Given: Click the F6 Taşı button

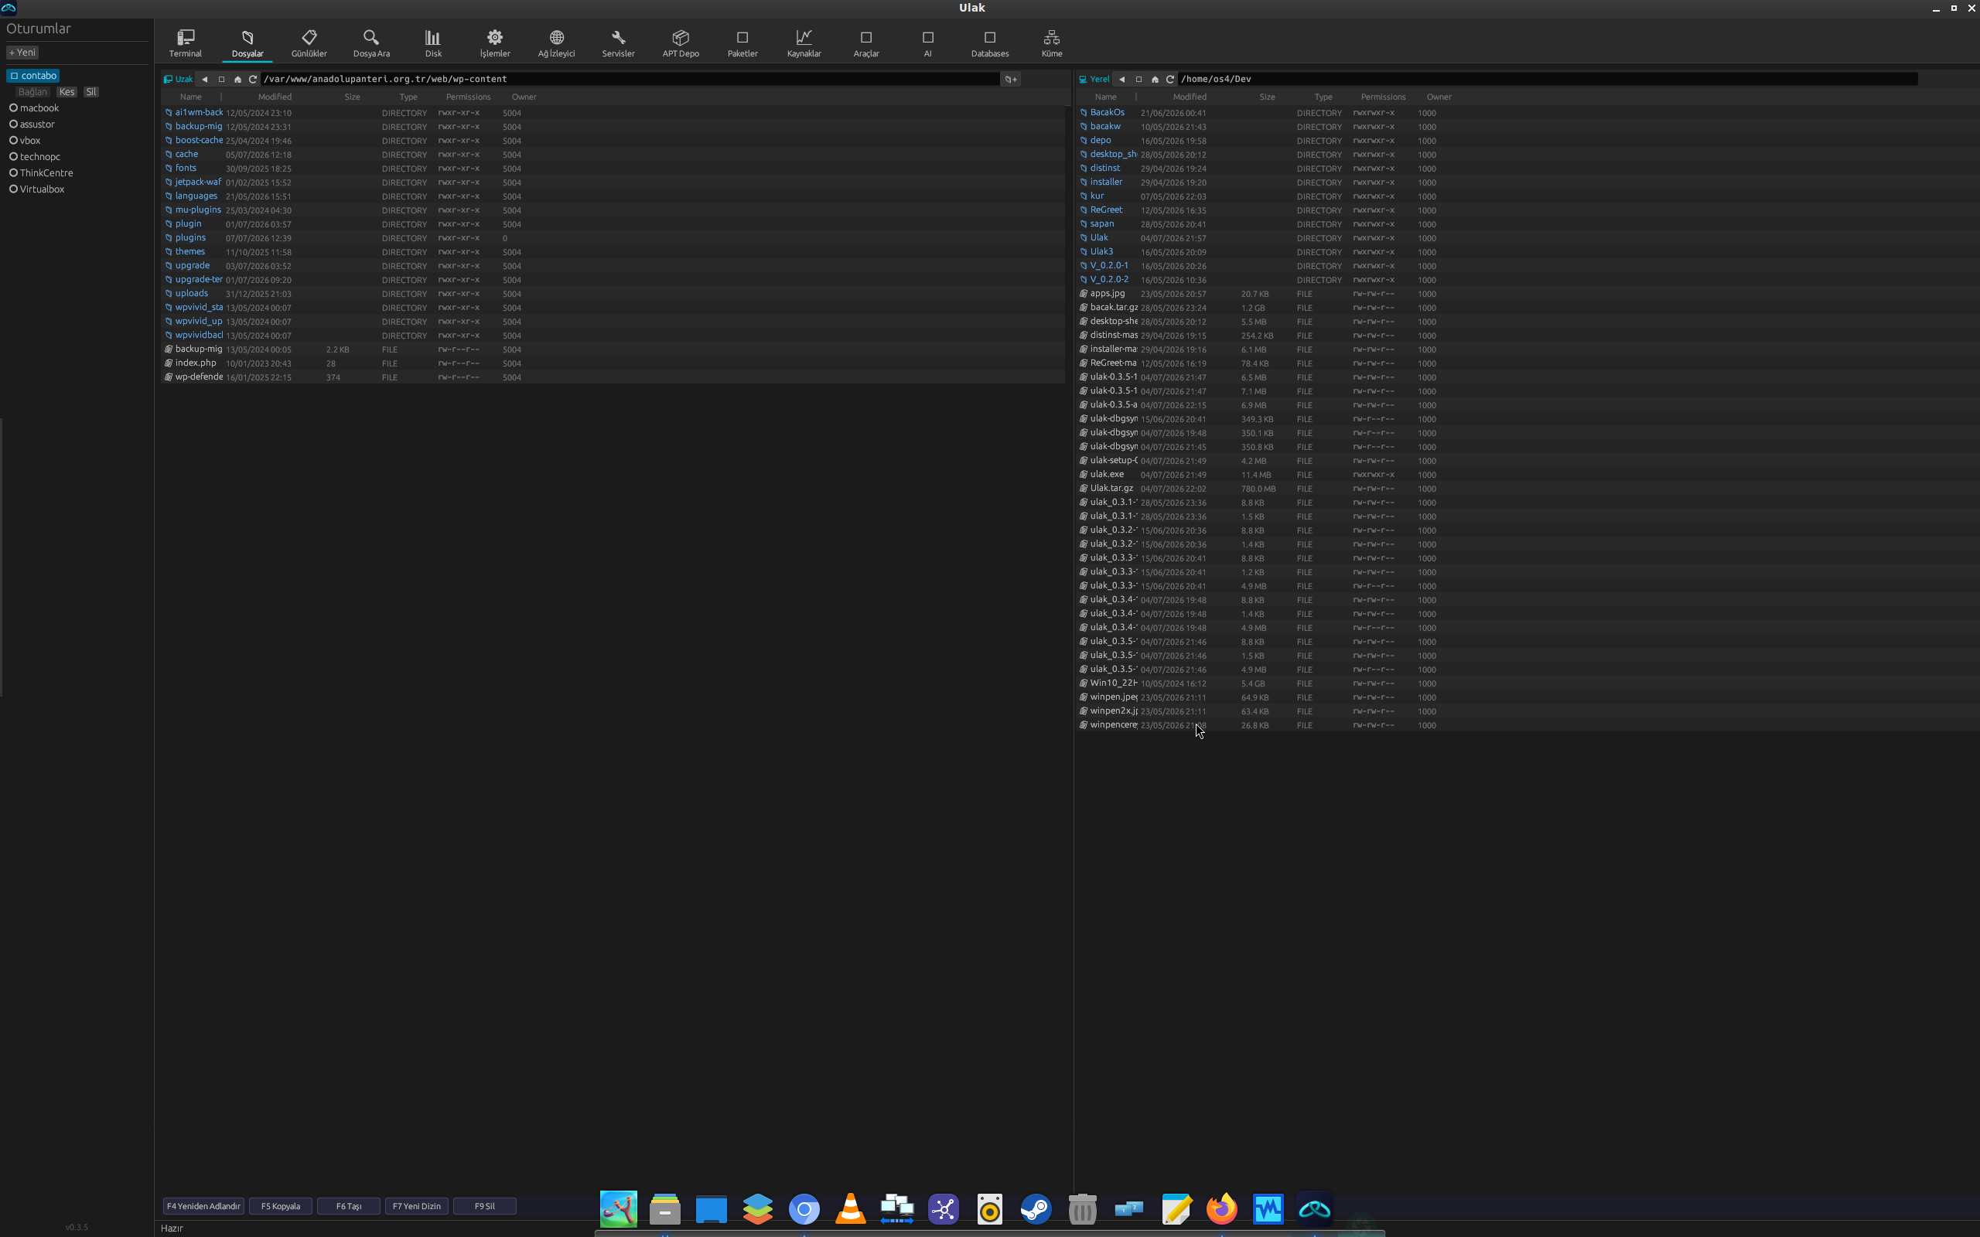Looking at the screenshot, I should pos(349,1206).
